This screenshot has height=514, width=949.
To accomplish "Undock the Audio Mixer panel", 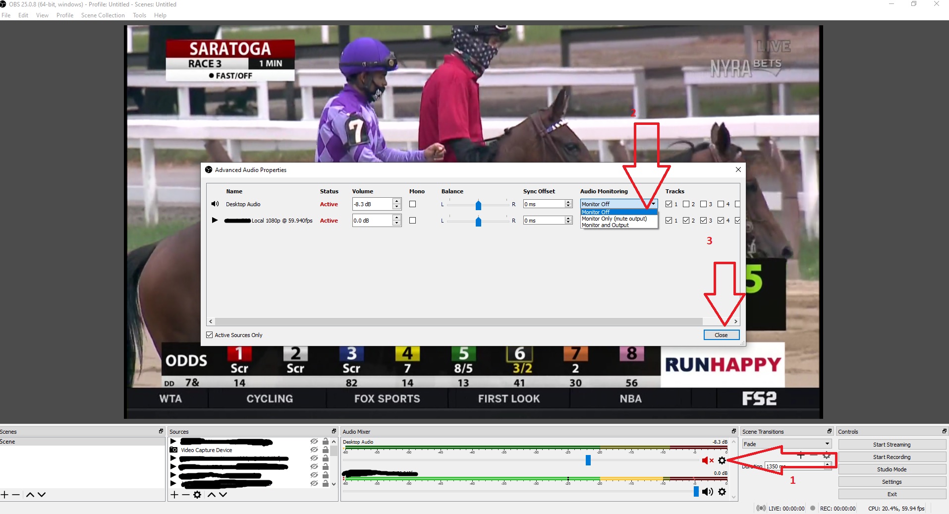I will [734, 431].
